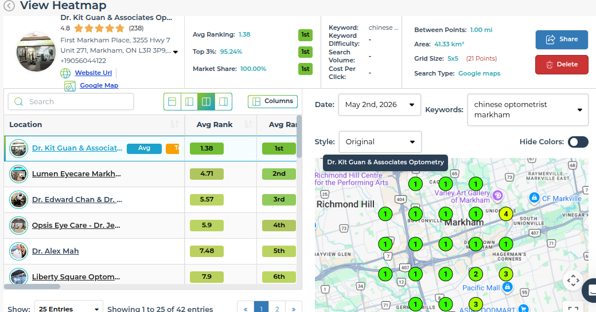Expand the address dropdown arrow
Image resolution: width=596 pixels, height=312 pixels.
[x=176, y=52]
